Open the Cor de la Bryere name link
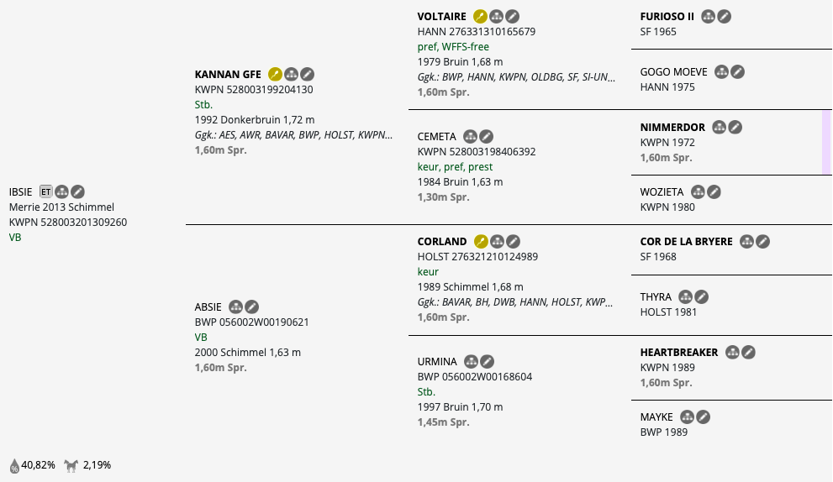 tap(686, 242)
